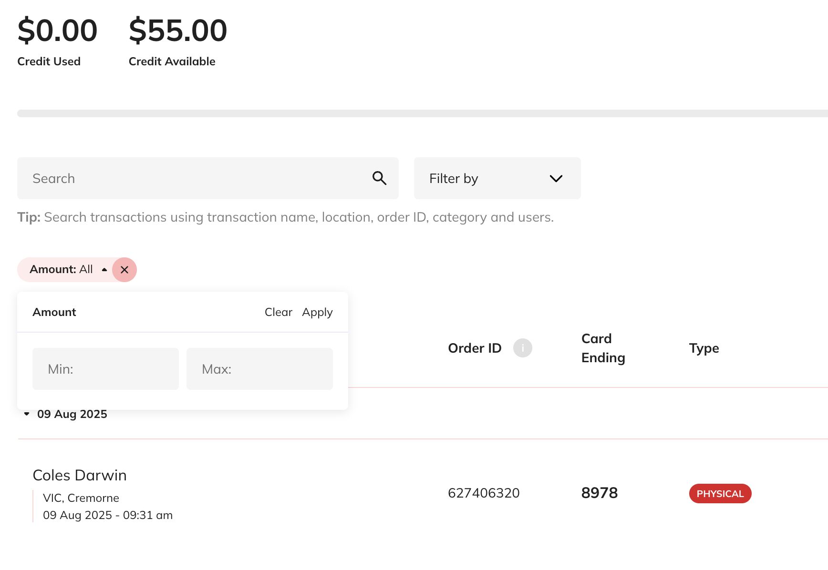The image size is (828, 570).
Task: Click the Order ID info icon
Action: pos(522,348)
